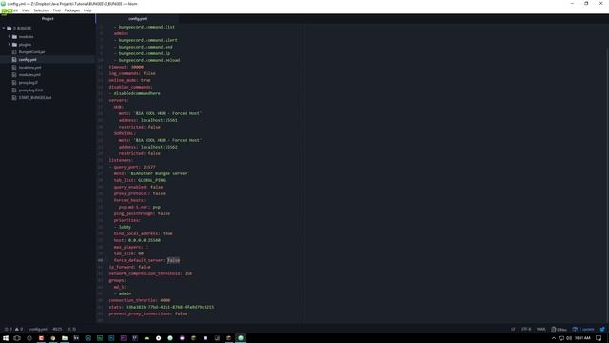This screenshot has height=343, width=609.
Task: Open modules.yml from the tree
Action: tap(29, 74)
